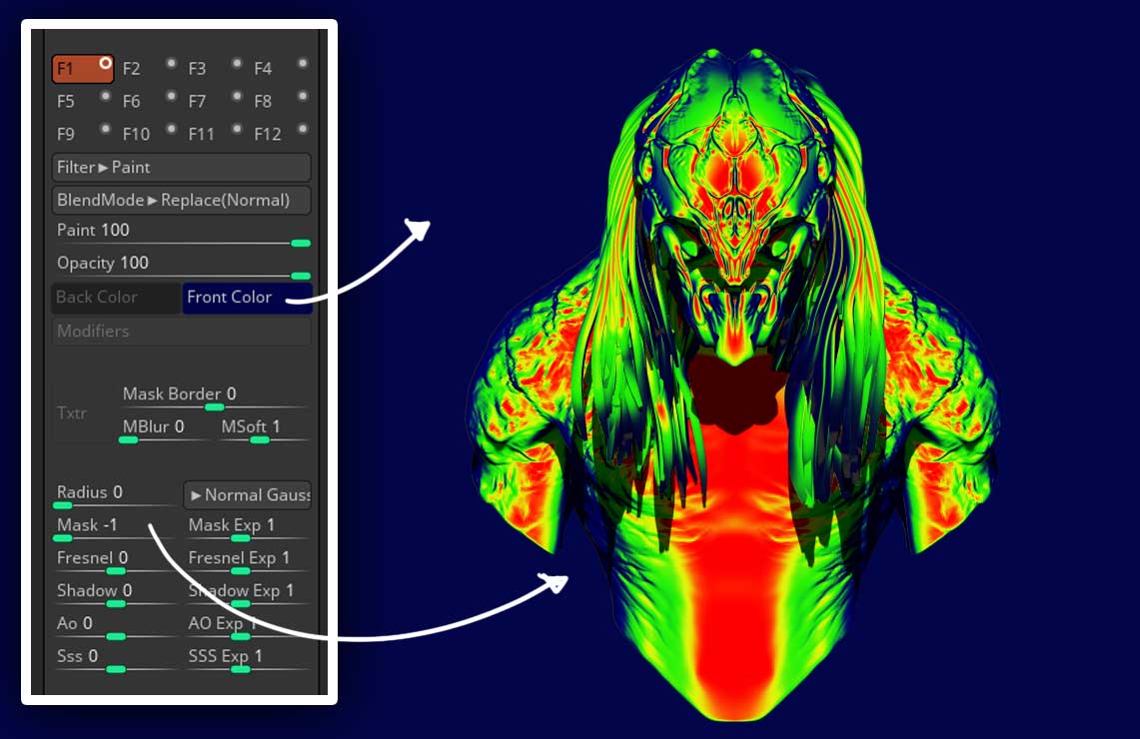Toggle the F12 enable dot
Viewport: 1140px width, 739px height.
pos(303,129)
